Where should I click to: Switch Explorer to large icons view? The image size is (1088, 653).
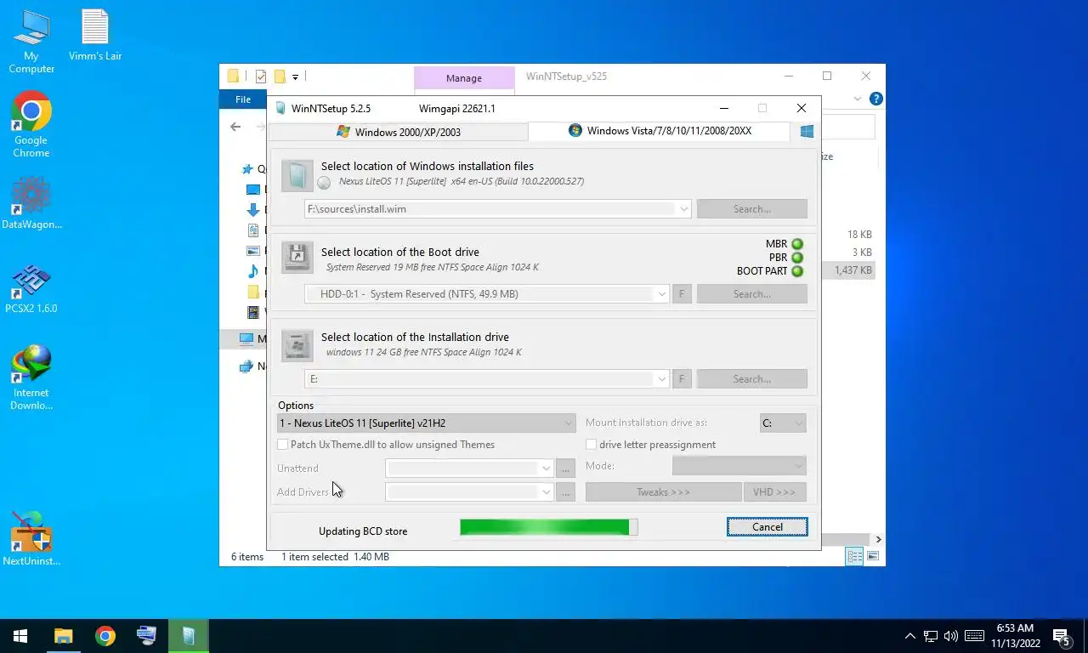pos(872,556)
